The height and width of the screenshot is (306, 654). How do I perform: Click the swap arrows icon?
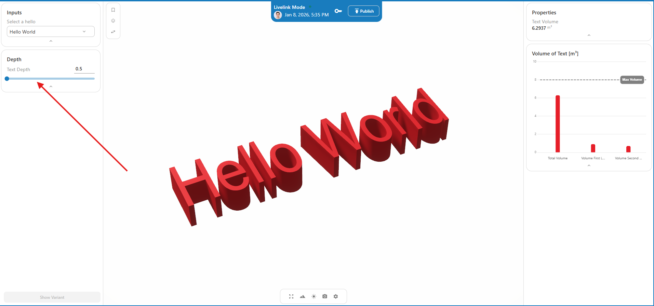(113, 32)
